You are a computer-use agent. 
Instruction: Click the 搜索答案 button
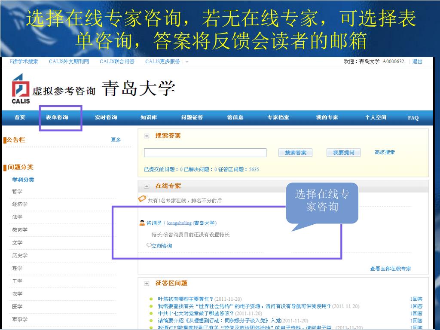point(296,153)
